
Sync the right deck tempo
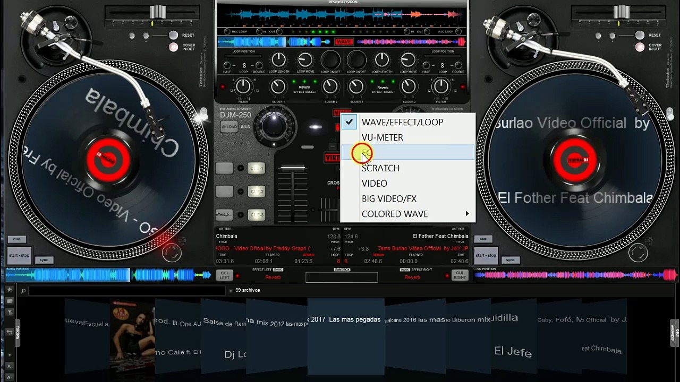[x=510, y=260]
